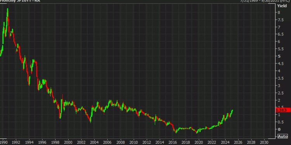Click the 7.5 yield axis value
This screenshot has height=145, width=291.
pyautogui.click(x=281, y=20)
